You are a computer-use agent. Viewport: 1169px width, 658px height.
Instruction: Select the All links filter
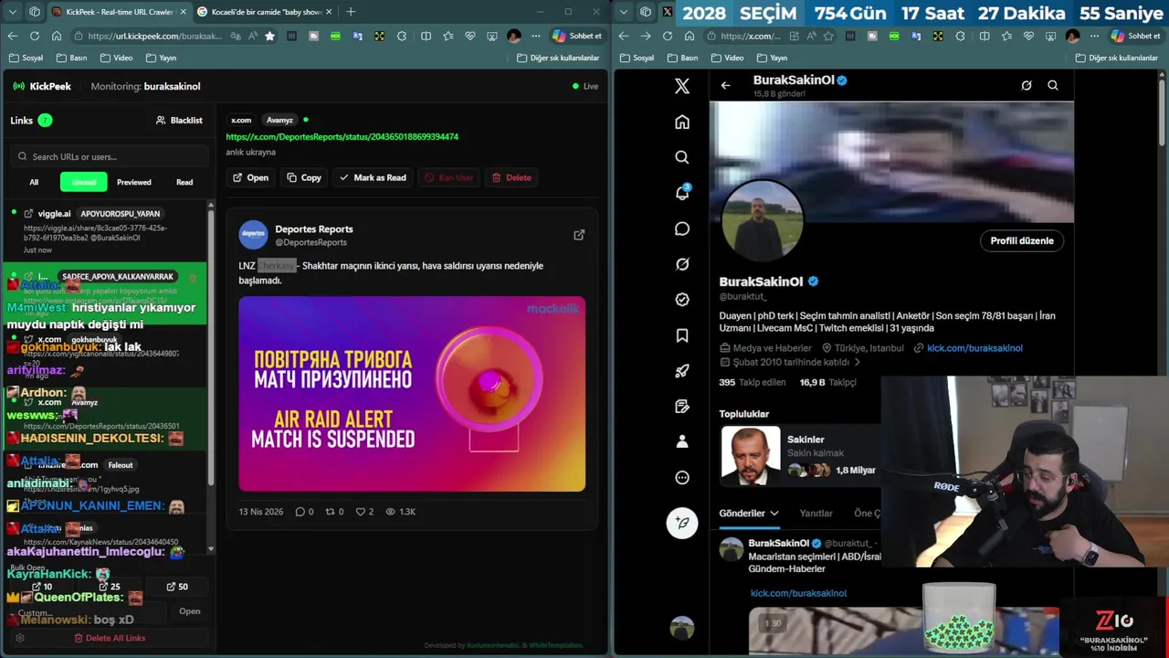pyautogui.click(x=34, y=182)
